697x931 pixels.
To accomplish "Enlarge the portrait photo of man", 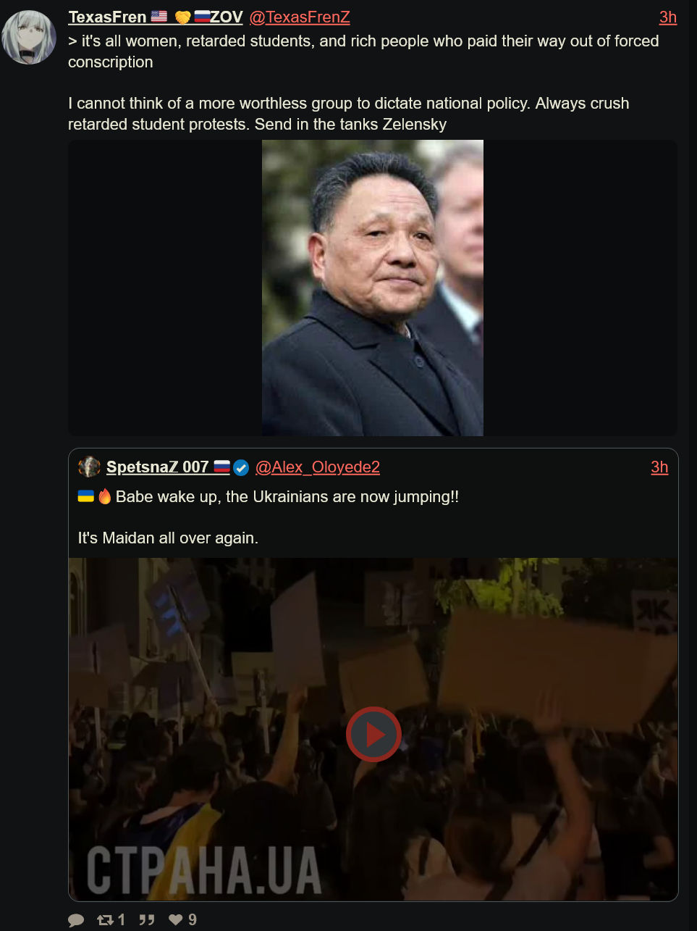I will (x=373, y=288).
